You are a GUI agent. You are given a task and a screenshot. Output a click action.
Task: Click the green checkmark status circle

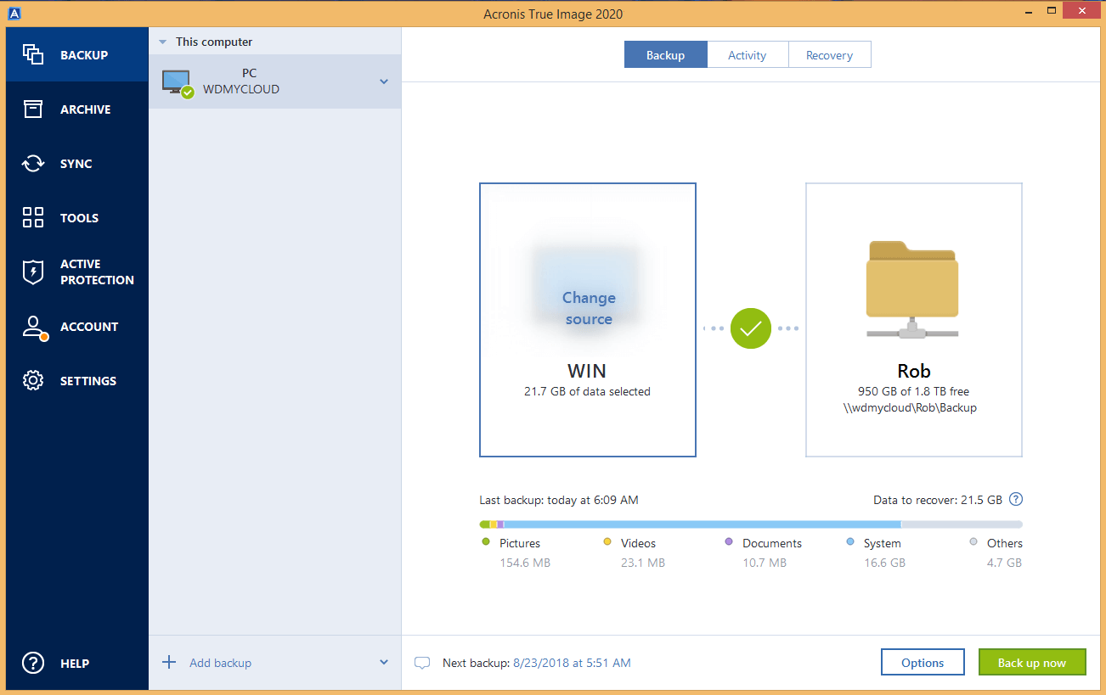751,328
